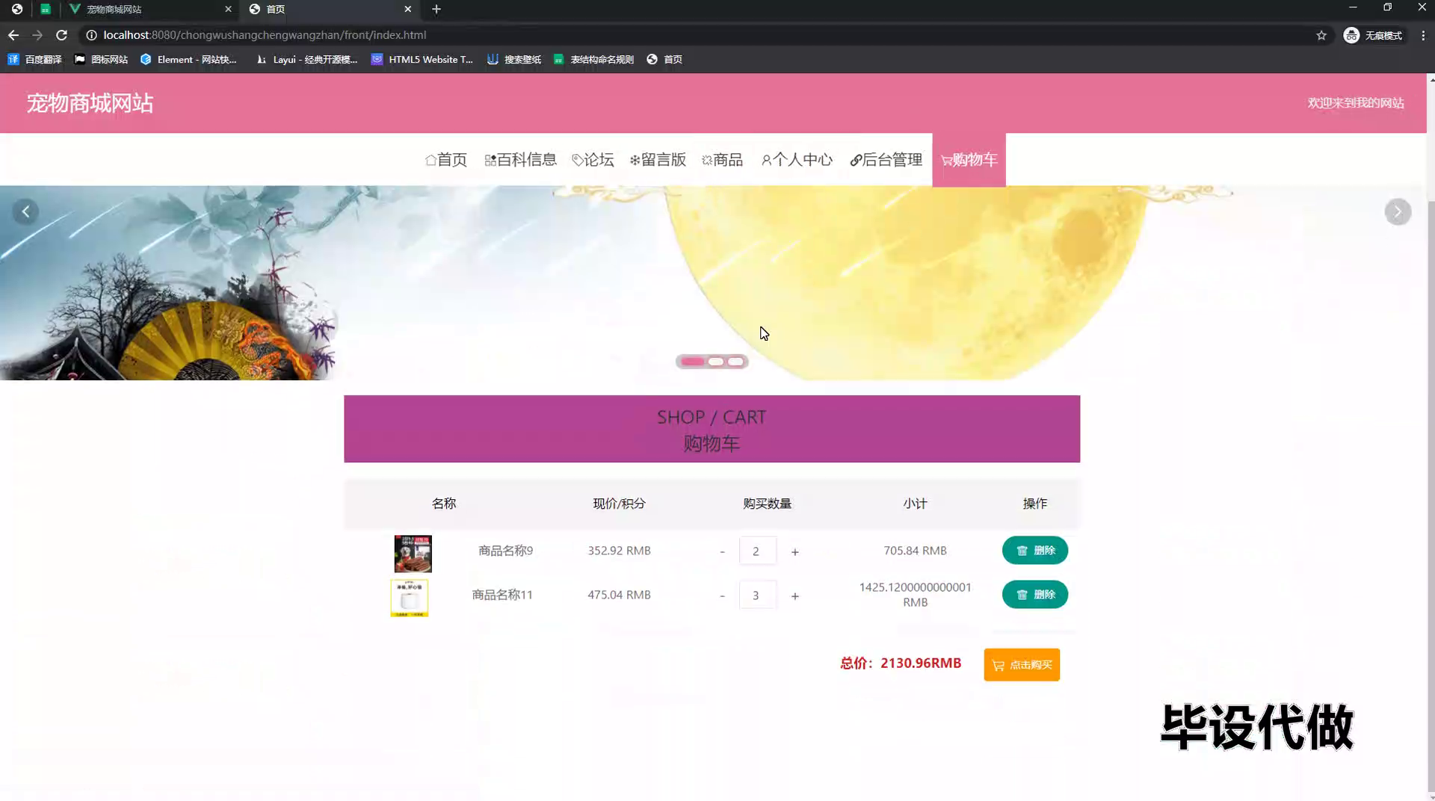Open the HTML5 Website T... bookmark
This screenshot has height=801, width=1435.
[422, 60]
